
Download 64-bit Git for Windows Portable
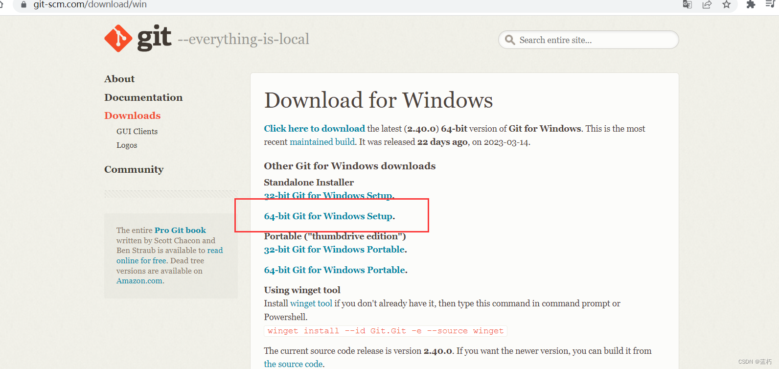[x=335, y=270]
